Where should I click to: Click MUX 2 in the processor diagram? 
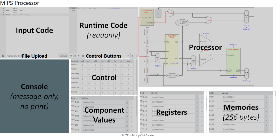point(193,61)
